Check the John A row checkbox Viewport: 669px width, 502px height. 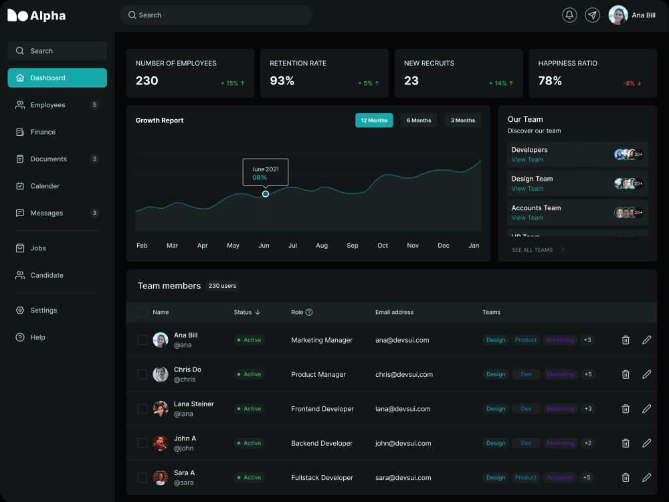pyautogui.click(x=142, y=443)
